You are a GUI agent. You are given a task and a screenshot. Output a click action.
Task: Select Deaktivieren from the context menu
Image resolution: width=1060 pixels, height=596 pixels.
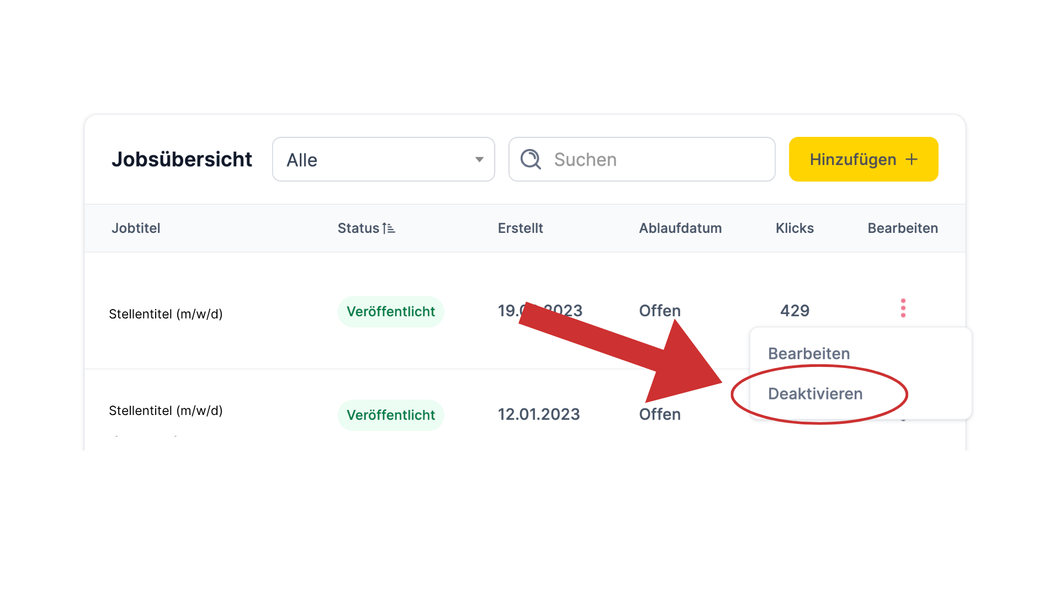[x=815, y=393]
